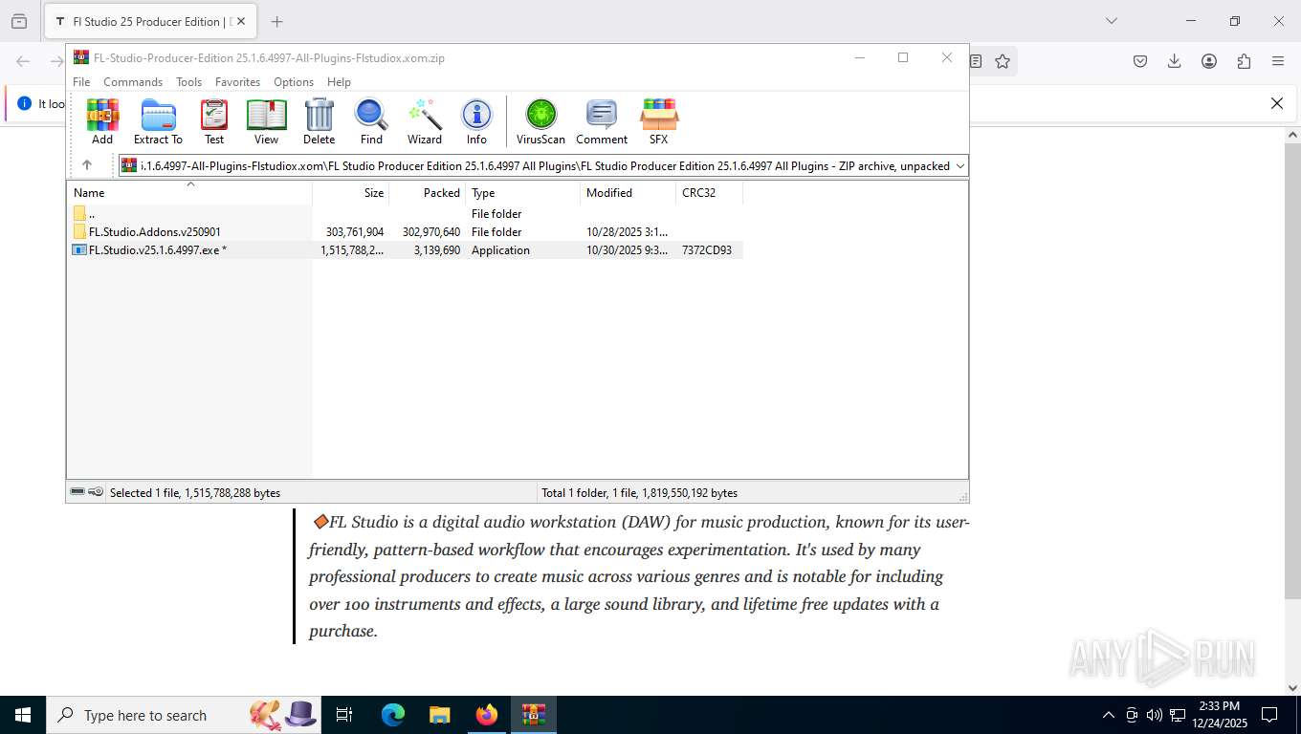The height and width of the screenshot is (734, 1301).
Task: Open the Windows notification center
Action: pos(1269,715)
